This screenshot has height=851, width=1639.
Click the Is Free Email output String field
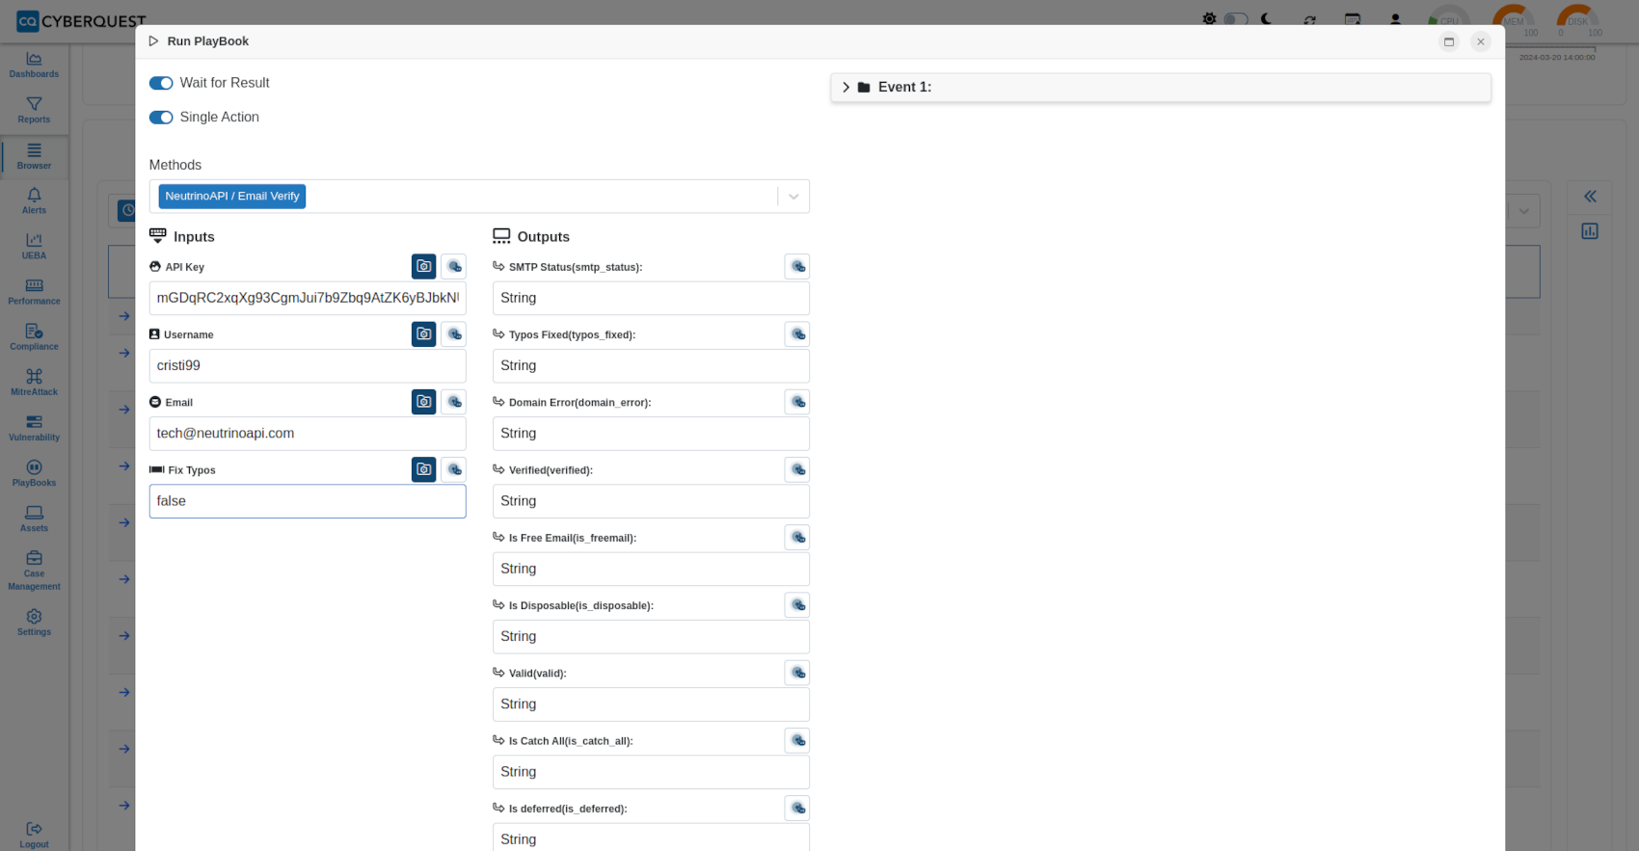point(651,569)
